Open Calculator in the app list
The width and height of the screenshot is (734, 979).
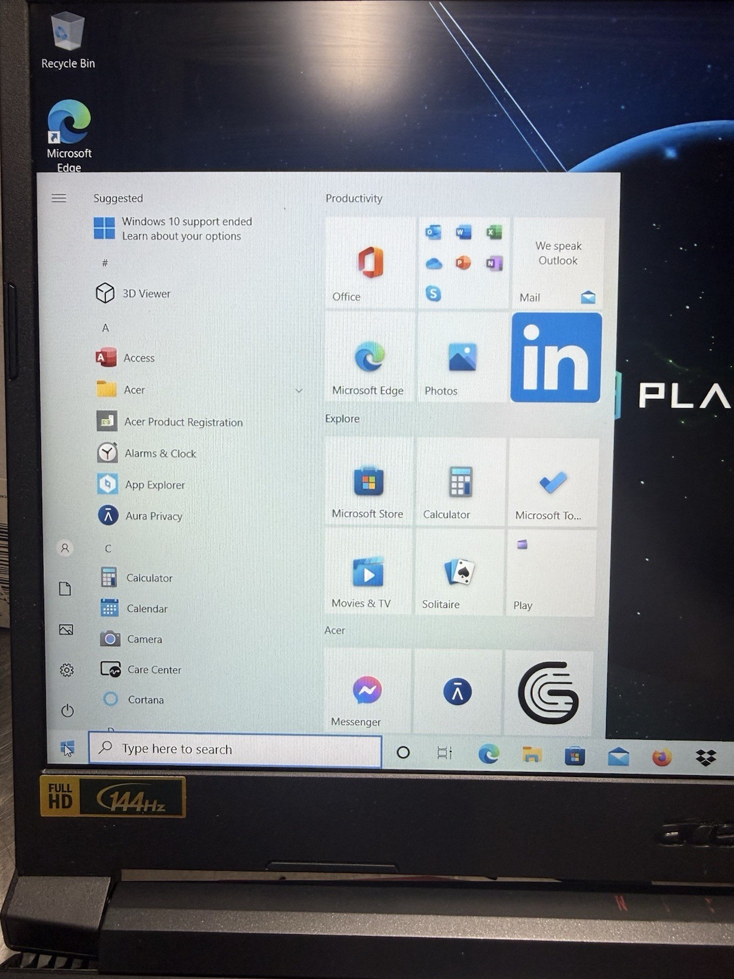pyautogui.click(x=137, y=577)
